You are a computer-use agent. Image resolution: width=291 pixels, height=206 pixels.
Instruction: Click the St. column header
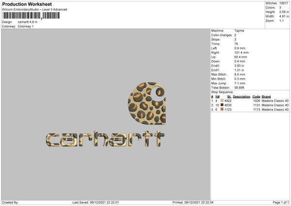pos(229,96)
